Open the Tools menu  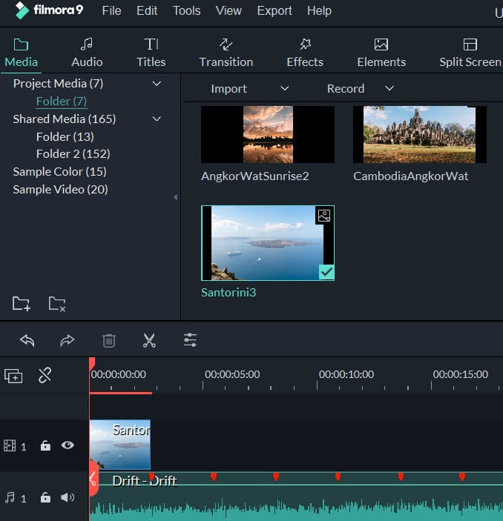coord(187,11)
